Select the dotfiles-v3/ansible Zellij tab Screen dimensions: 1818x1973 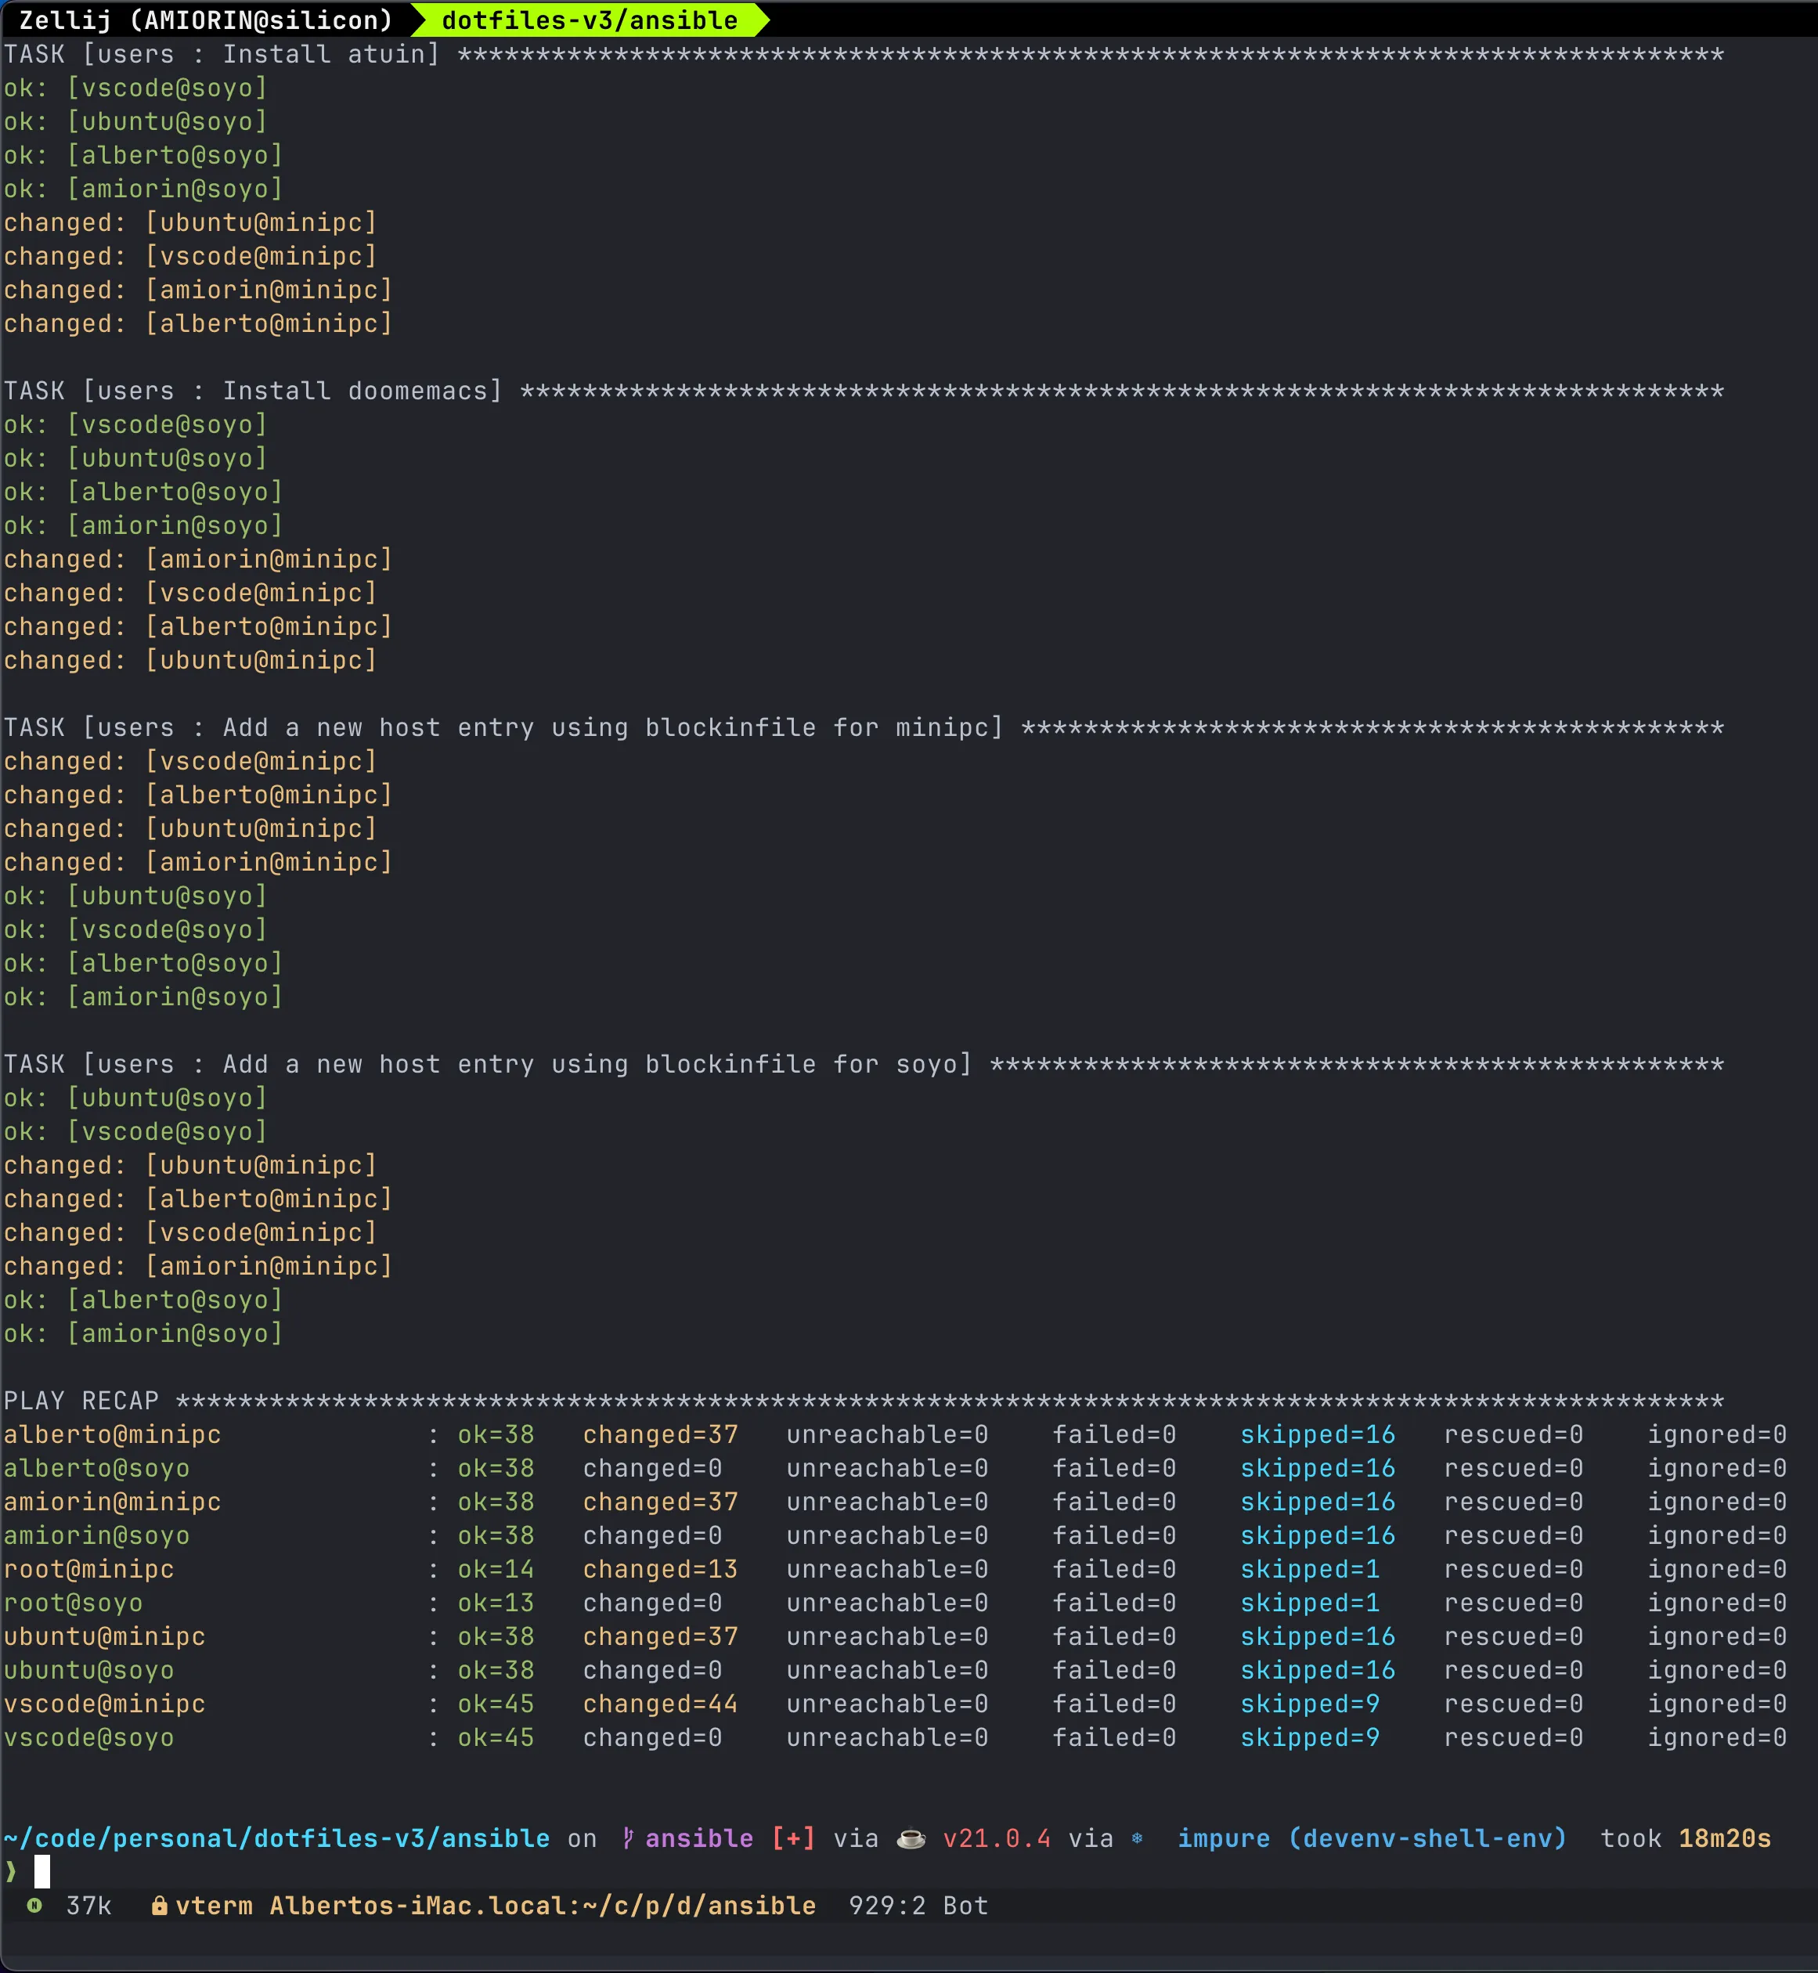click(590, 20)
